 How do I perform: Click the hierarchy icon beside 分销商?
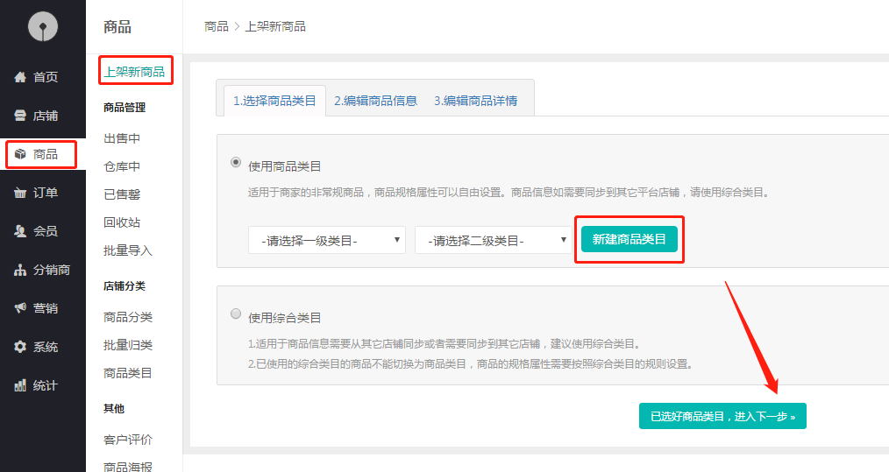[20, 270]
